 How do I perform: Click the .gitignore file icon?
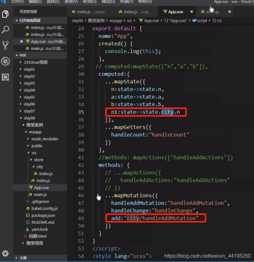pos(28,201)
